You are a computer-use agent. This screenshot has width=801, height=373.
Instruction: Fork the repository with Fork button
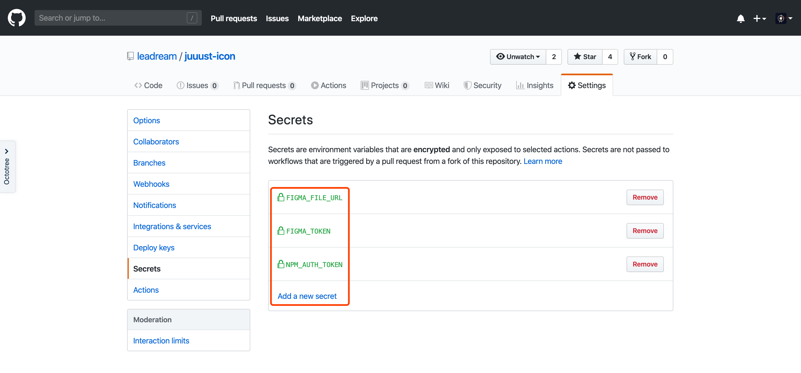tap(640, 57)
